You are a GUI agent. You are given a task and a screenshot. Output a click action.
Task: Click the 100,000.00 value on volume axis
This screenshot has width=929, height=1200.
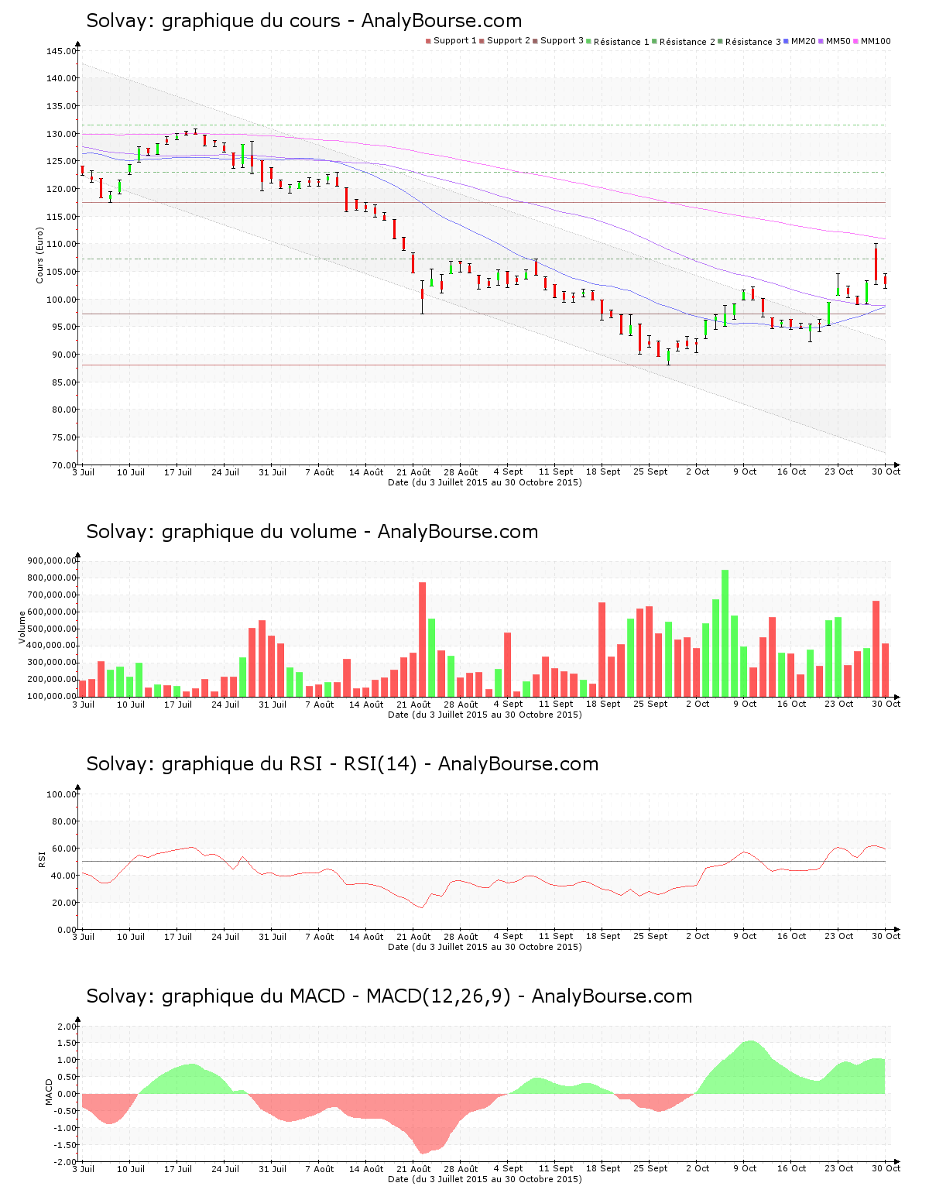pos(52,696)
